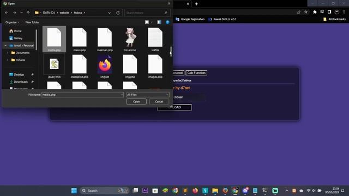The height and width of the screenshot is (196, 349).
Task: Refresh the htdocs folder view
Action: coord(118,13)
